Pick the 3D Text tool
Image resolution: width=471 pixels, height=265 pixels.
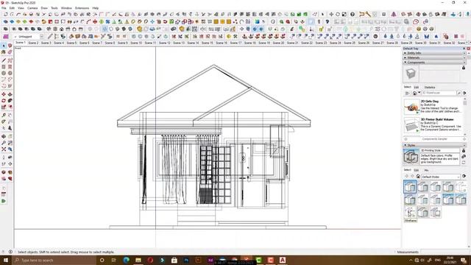[10, 128]
